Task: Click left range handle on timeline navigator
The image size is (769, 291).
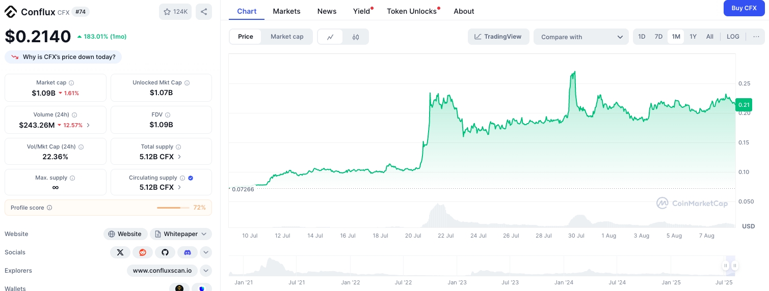Action: [726, 266]
